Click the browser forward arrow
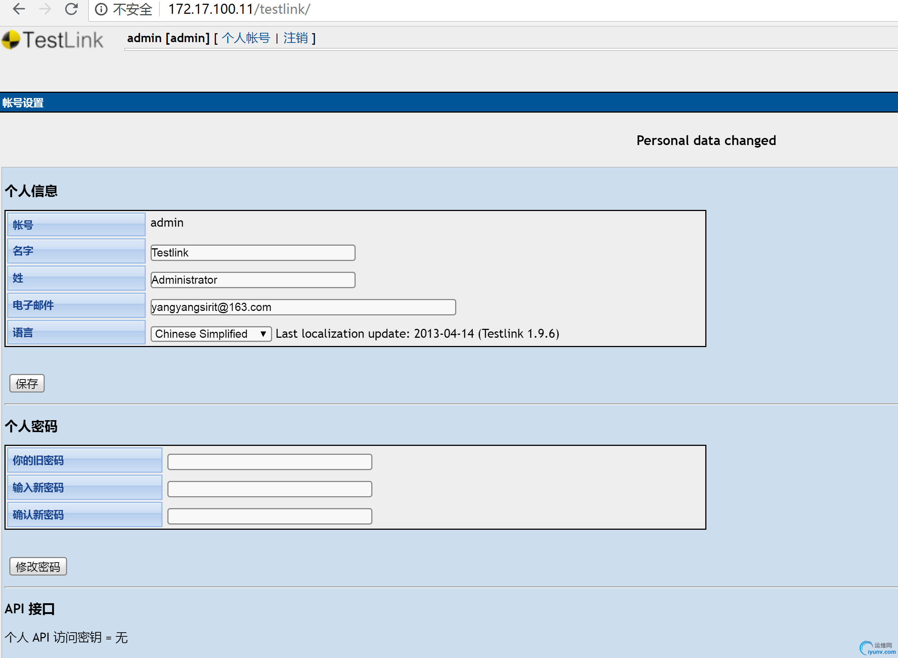Viewport: 898px width, 658px height. 45,9
